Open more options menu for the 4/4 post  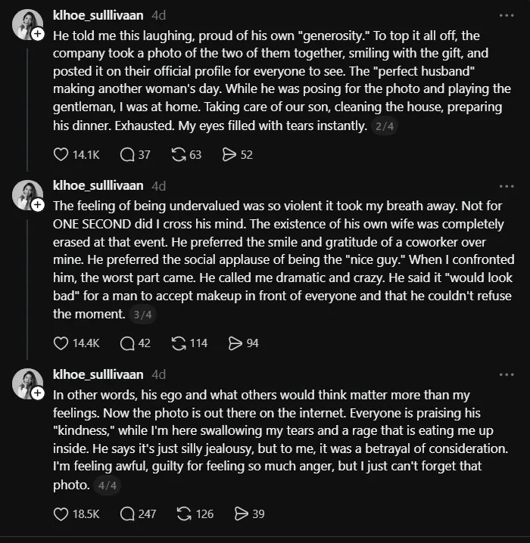click(507, 374)
